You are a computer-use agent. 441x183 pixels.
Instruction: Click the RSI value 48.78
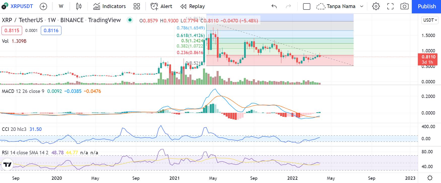click(x=57, y=153)
